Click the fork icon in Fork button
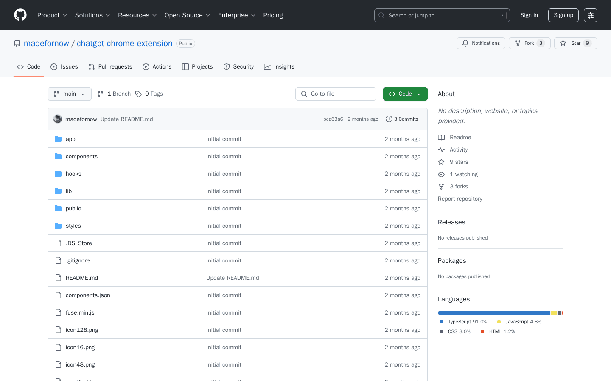611x381 pixels. pyautogui.click(x=518, y=43)
